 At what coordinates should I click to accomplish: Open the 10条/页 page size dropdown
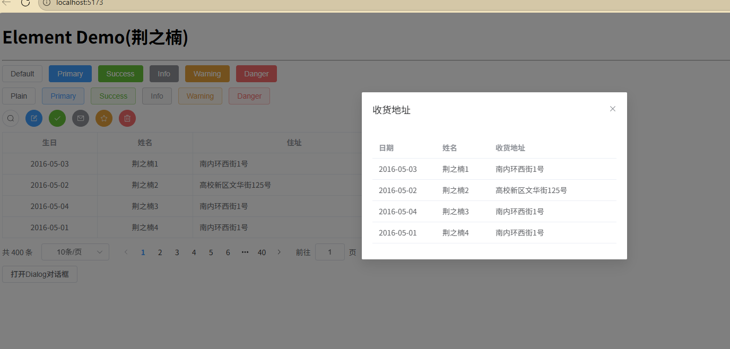pyautogui.click(x=75, y=252)
